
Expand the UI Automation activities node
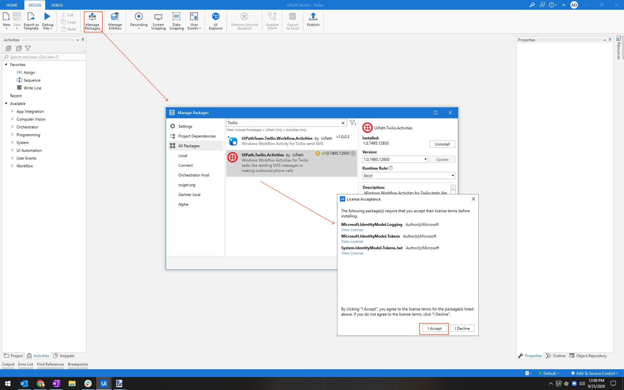click(12, 150)
